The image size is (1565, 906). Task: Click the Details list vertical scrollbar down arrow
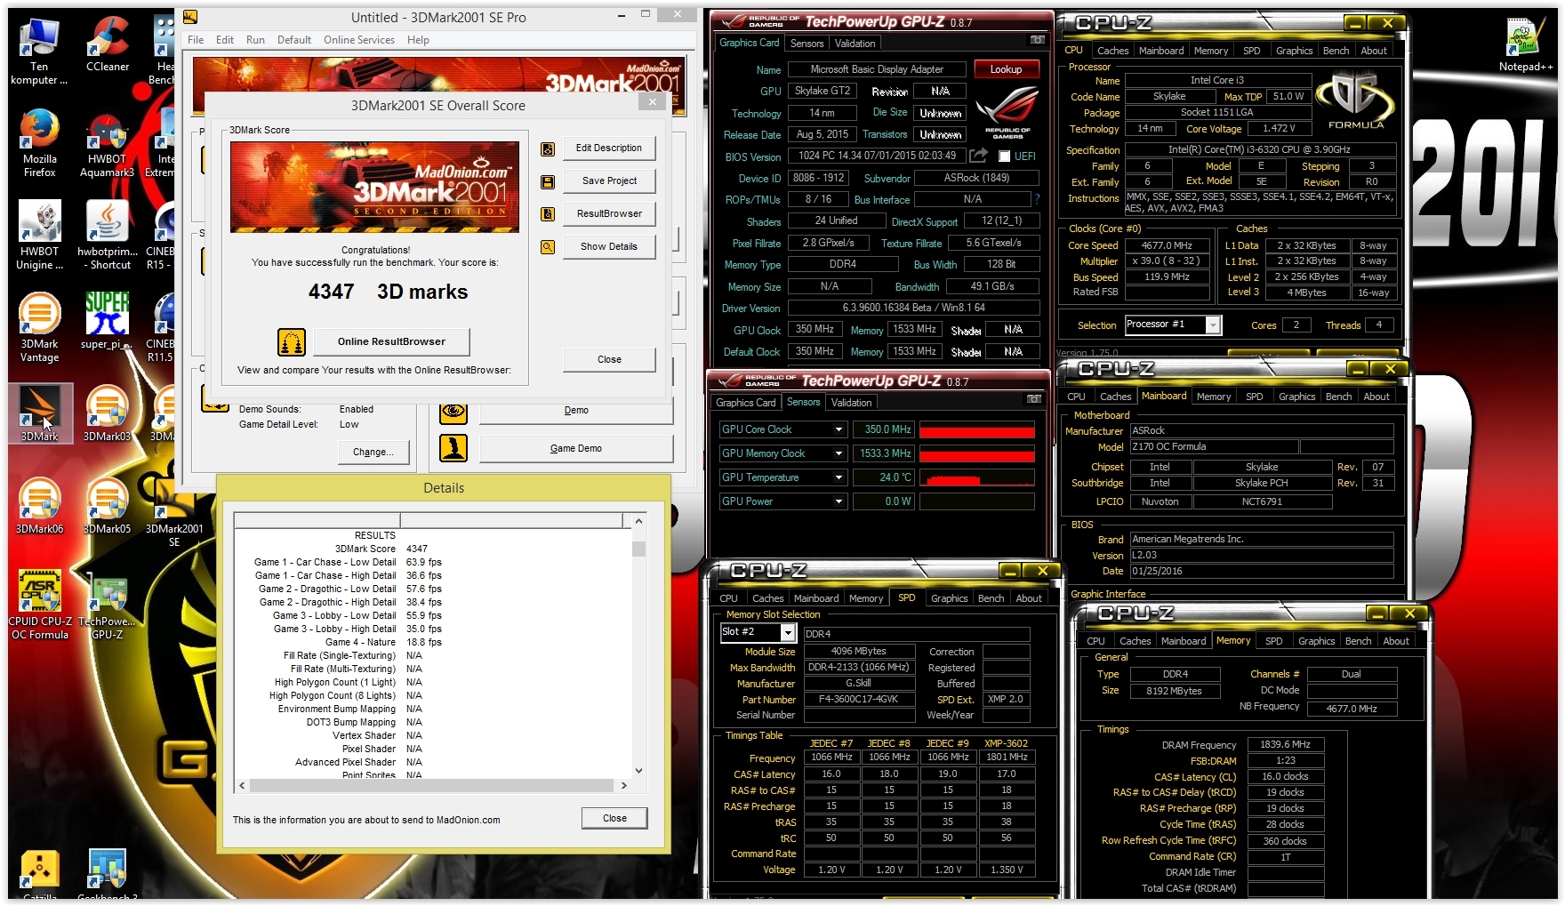coord(638,771)
